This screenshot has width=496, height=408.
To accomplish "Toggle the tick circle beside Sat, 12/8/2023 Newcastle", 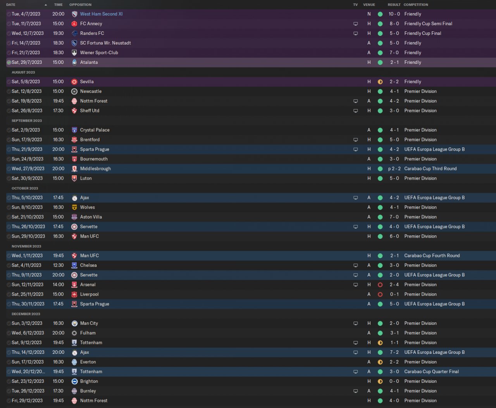I will tap(9, 91).
